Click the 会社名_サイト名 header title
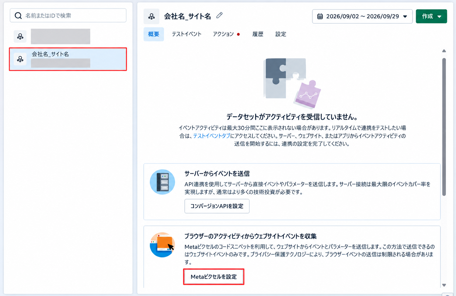This screenshot has height=296, width=456. pos(188,16)
